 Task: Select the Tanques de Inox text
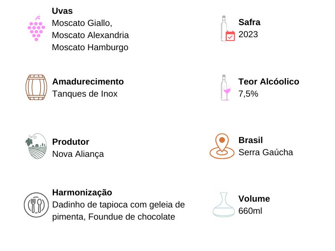(85, 94)
